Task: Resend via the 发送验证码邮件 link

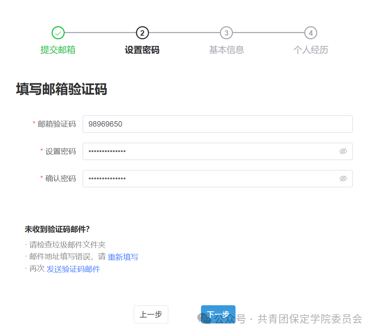Action: point(73,269)
